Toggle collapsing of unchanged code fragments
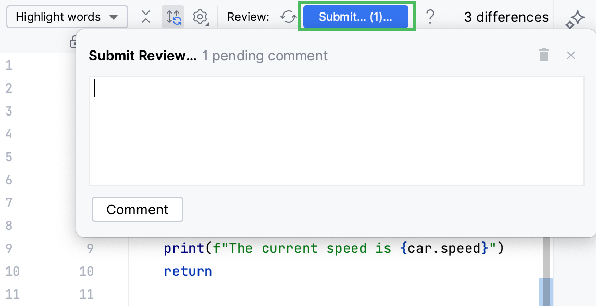Viewport: 596px width, 306px height. pyautogui.click(x=145, y=16)
